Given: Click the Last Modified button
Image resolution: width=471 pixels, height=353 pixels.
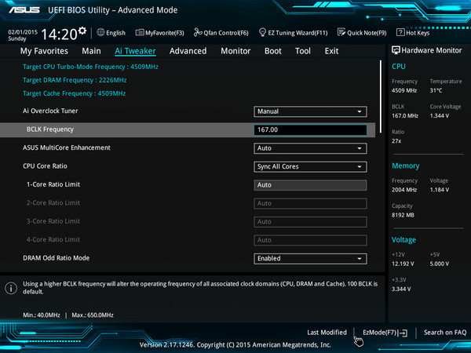Looking at the screenshot, I should coord(327,333).
